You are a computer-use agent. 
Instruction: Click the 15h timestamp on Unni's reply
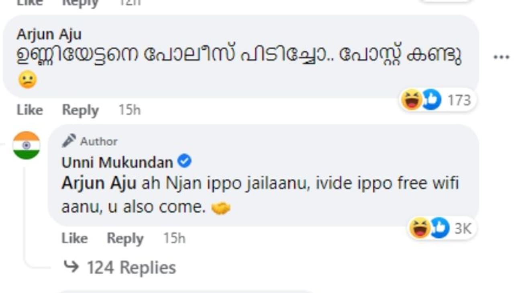tap(174, 238)
